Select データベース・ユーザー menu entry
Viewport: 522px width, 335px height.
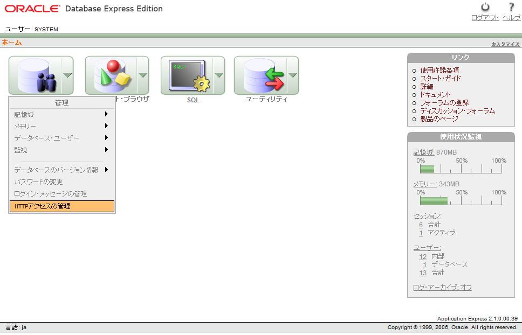[x=62, y=138]
